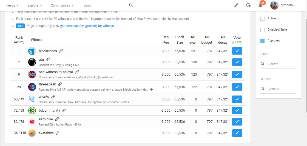Open the Explore dropdown menu

click(x=35, y=5)
